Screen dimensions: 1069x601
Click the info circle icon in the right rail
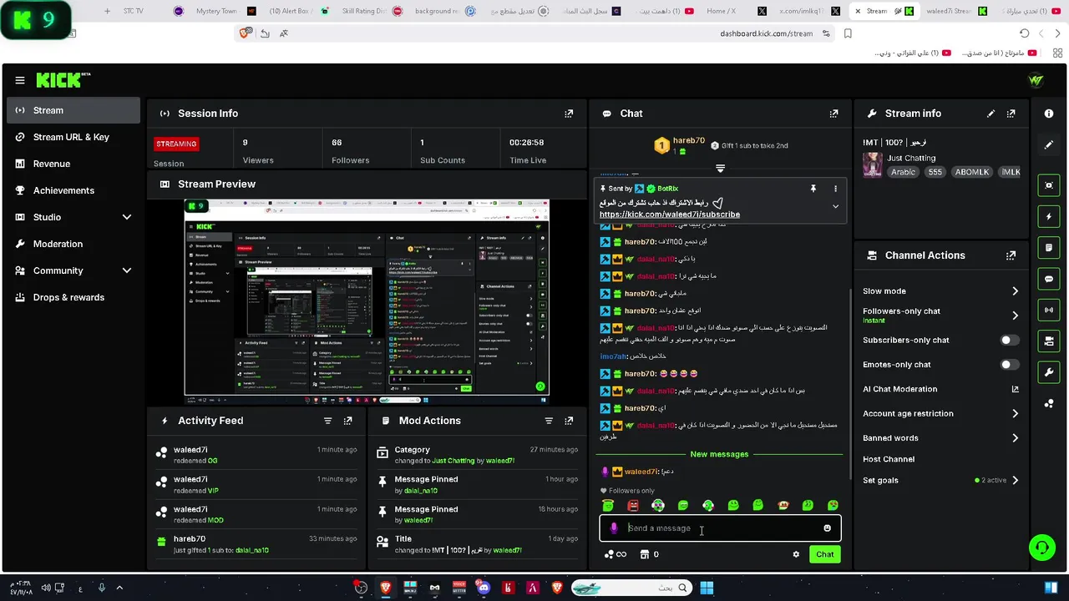pos(1049,114)
